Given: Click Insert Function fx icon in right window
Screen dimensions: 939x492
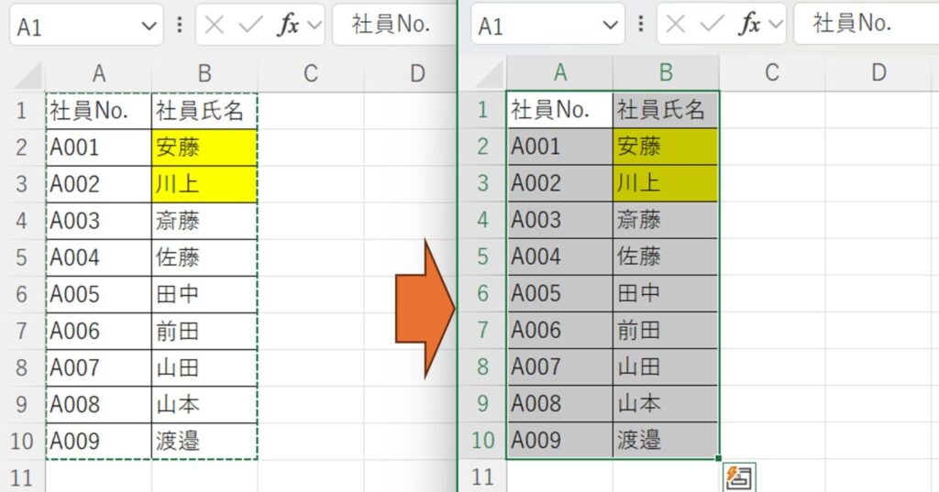Looking at the screenshot, I should click(750, 24).
